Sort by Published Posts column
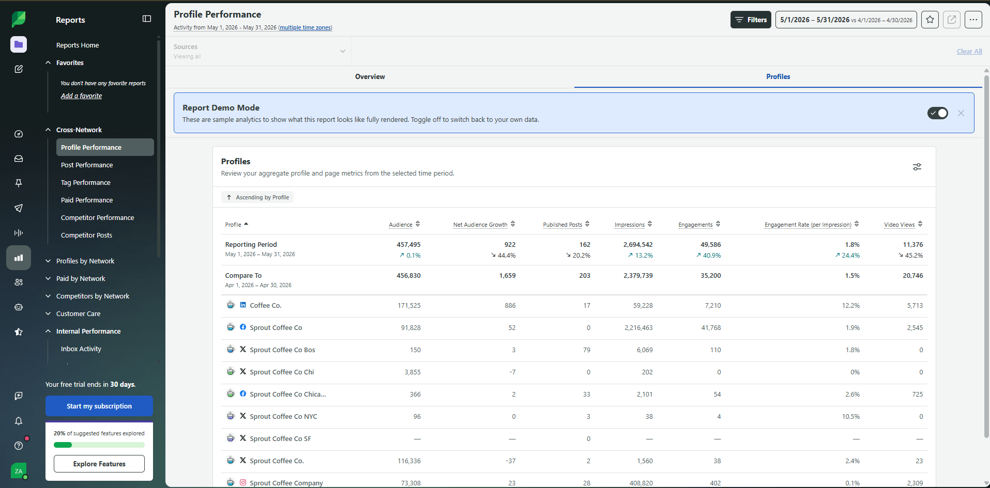Image resolution: width=990 pixels, height=488 pixels. click(566, 225)
